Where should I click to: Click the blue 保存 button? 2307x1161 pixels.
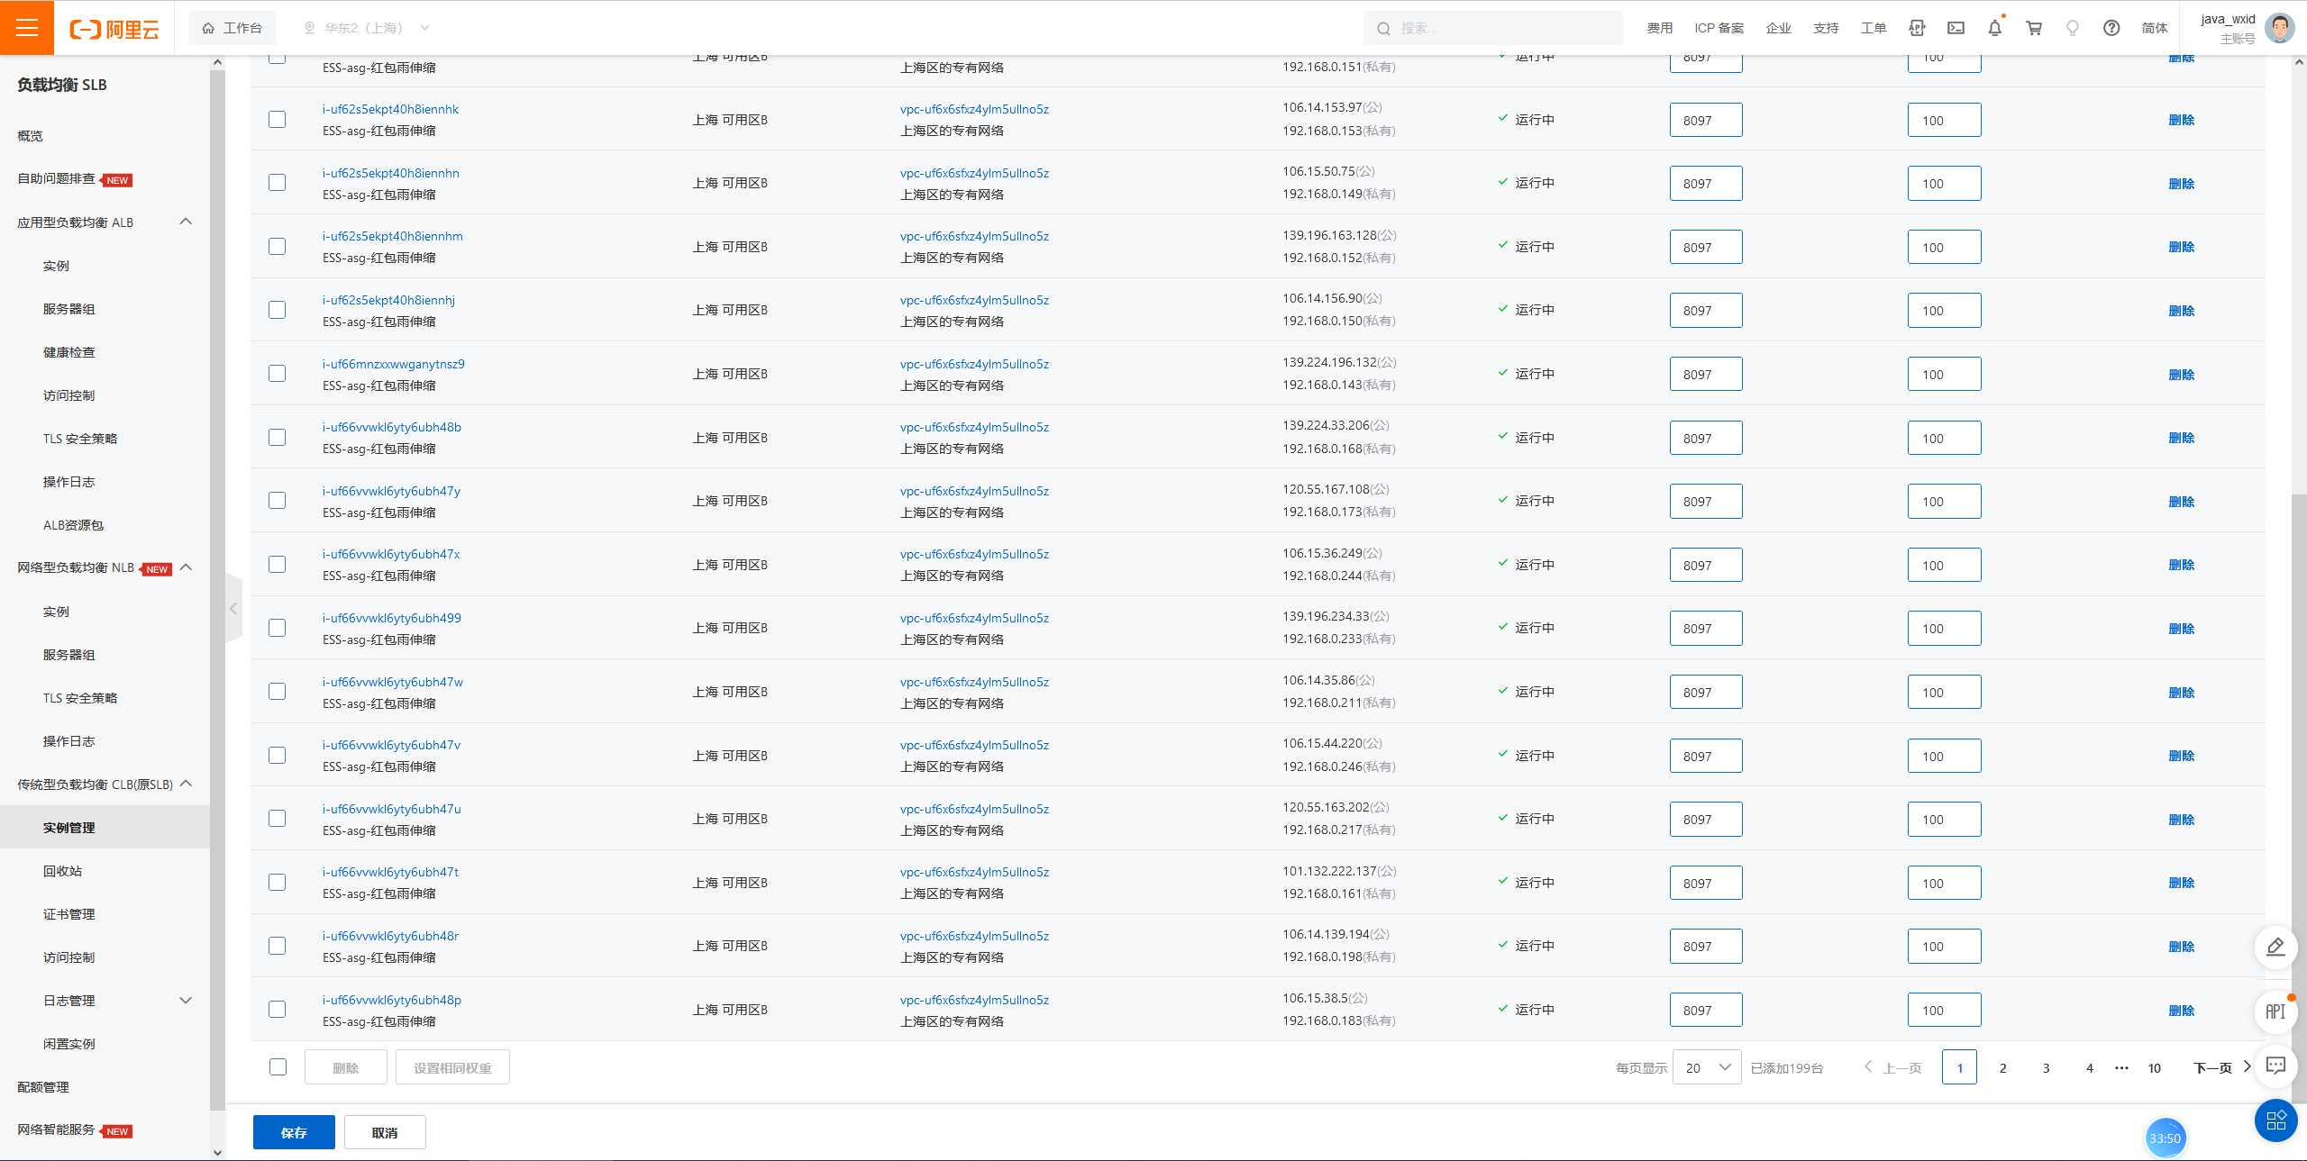tap(294, 1132)
